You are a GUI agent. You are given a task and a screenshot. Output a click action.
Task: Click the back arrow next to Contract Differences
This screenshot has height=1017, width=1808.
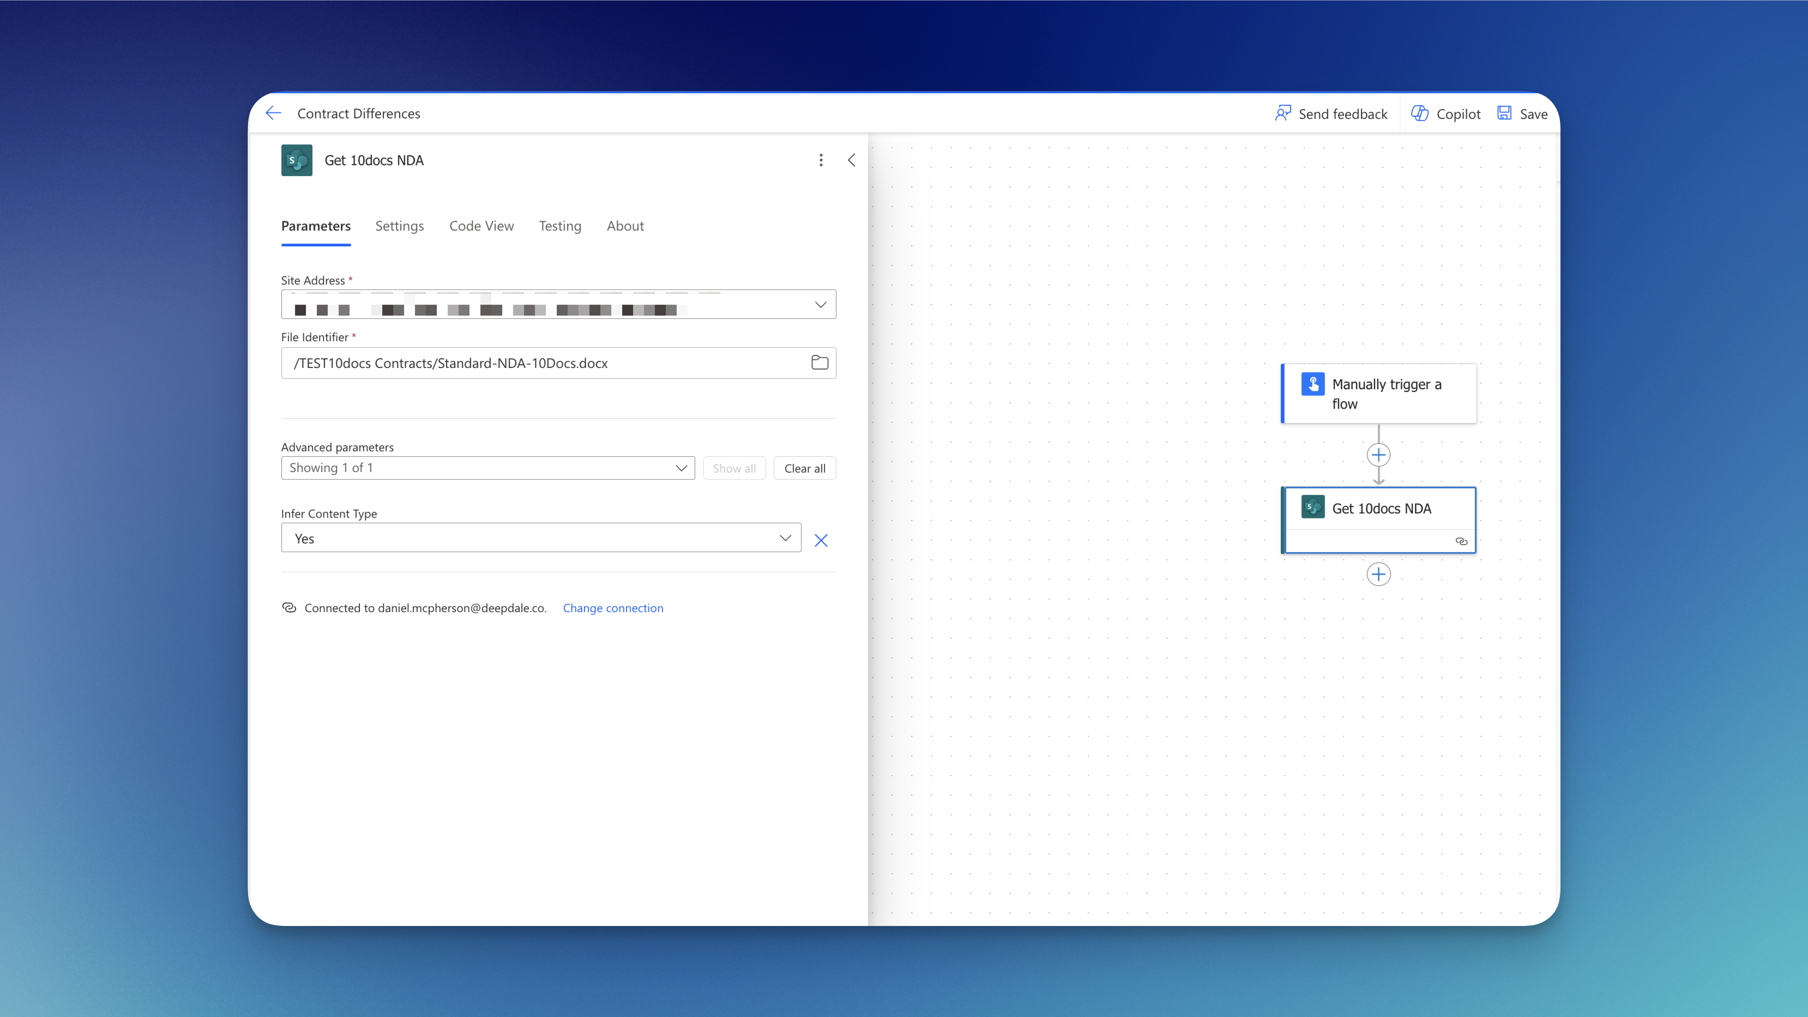click(273, 113)
